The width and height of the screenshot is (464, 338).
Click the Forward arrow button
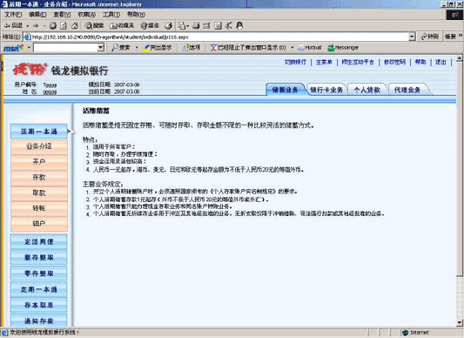point(36,26)
